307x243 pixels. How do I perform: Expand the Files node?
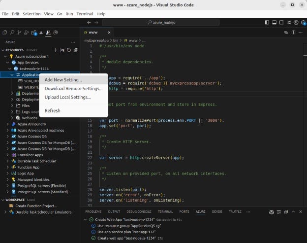[x=12, y=105]
